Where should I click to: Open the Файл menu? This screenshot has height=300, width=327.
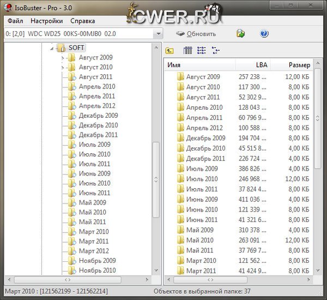[x=15, y=21]
